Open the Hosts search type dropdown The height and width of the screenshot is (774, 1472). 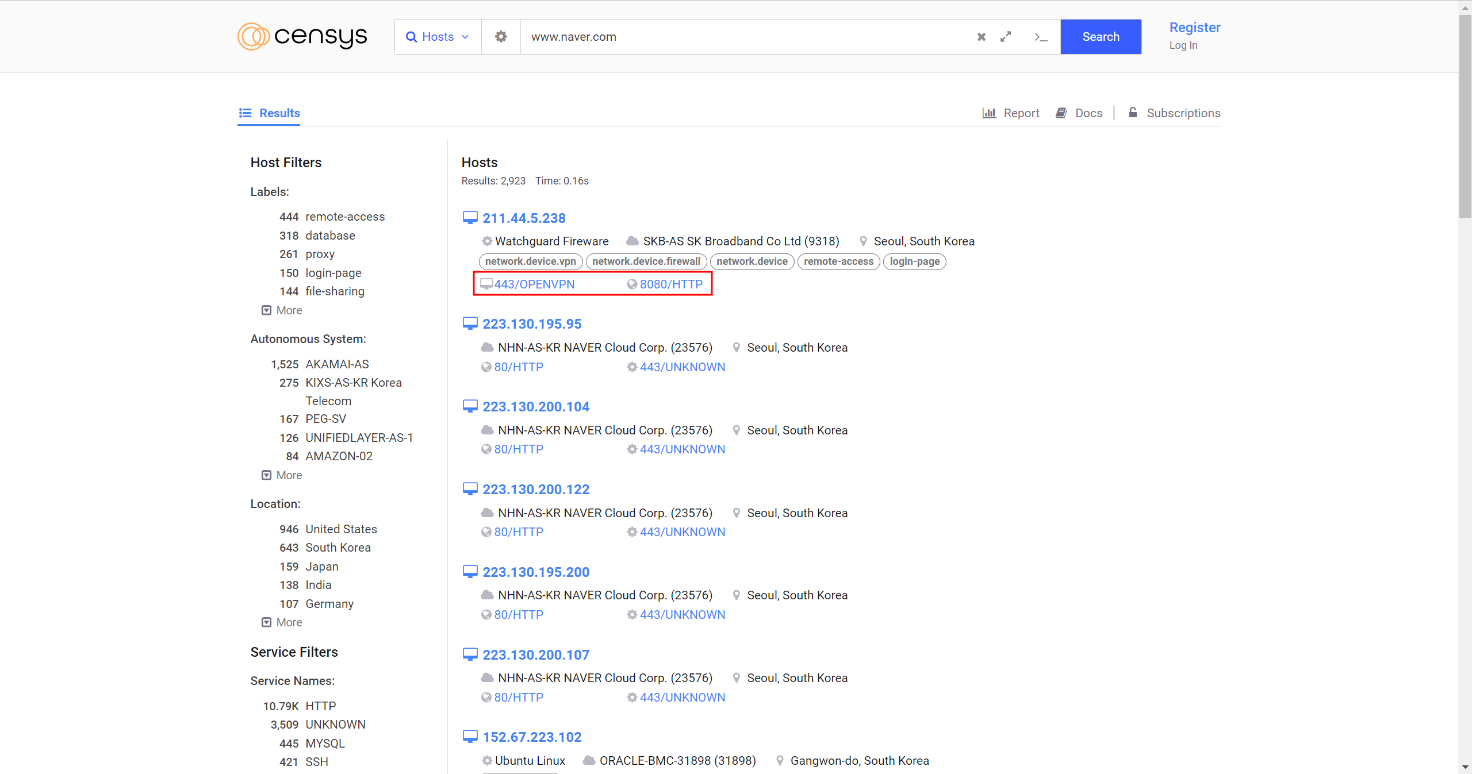(438, 37)
